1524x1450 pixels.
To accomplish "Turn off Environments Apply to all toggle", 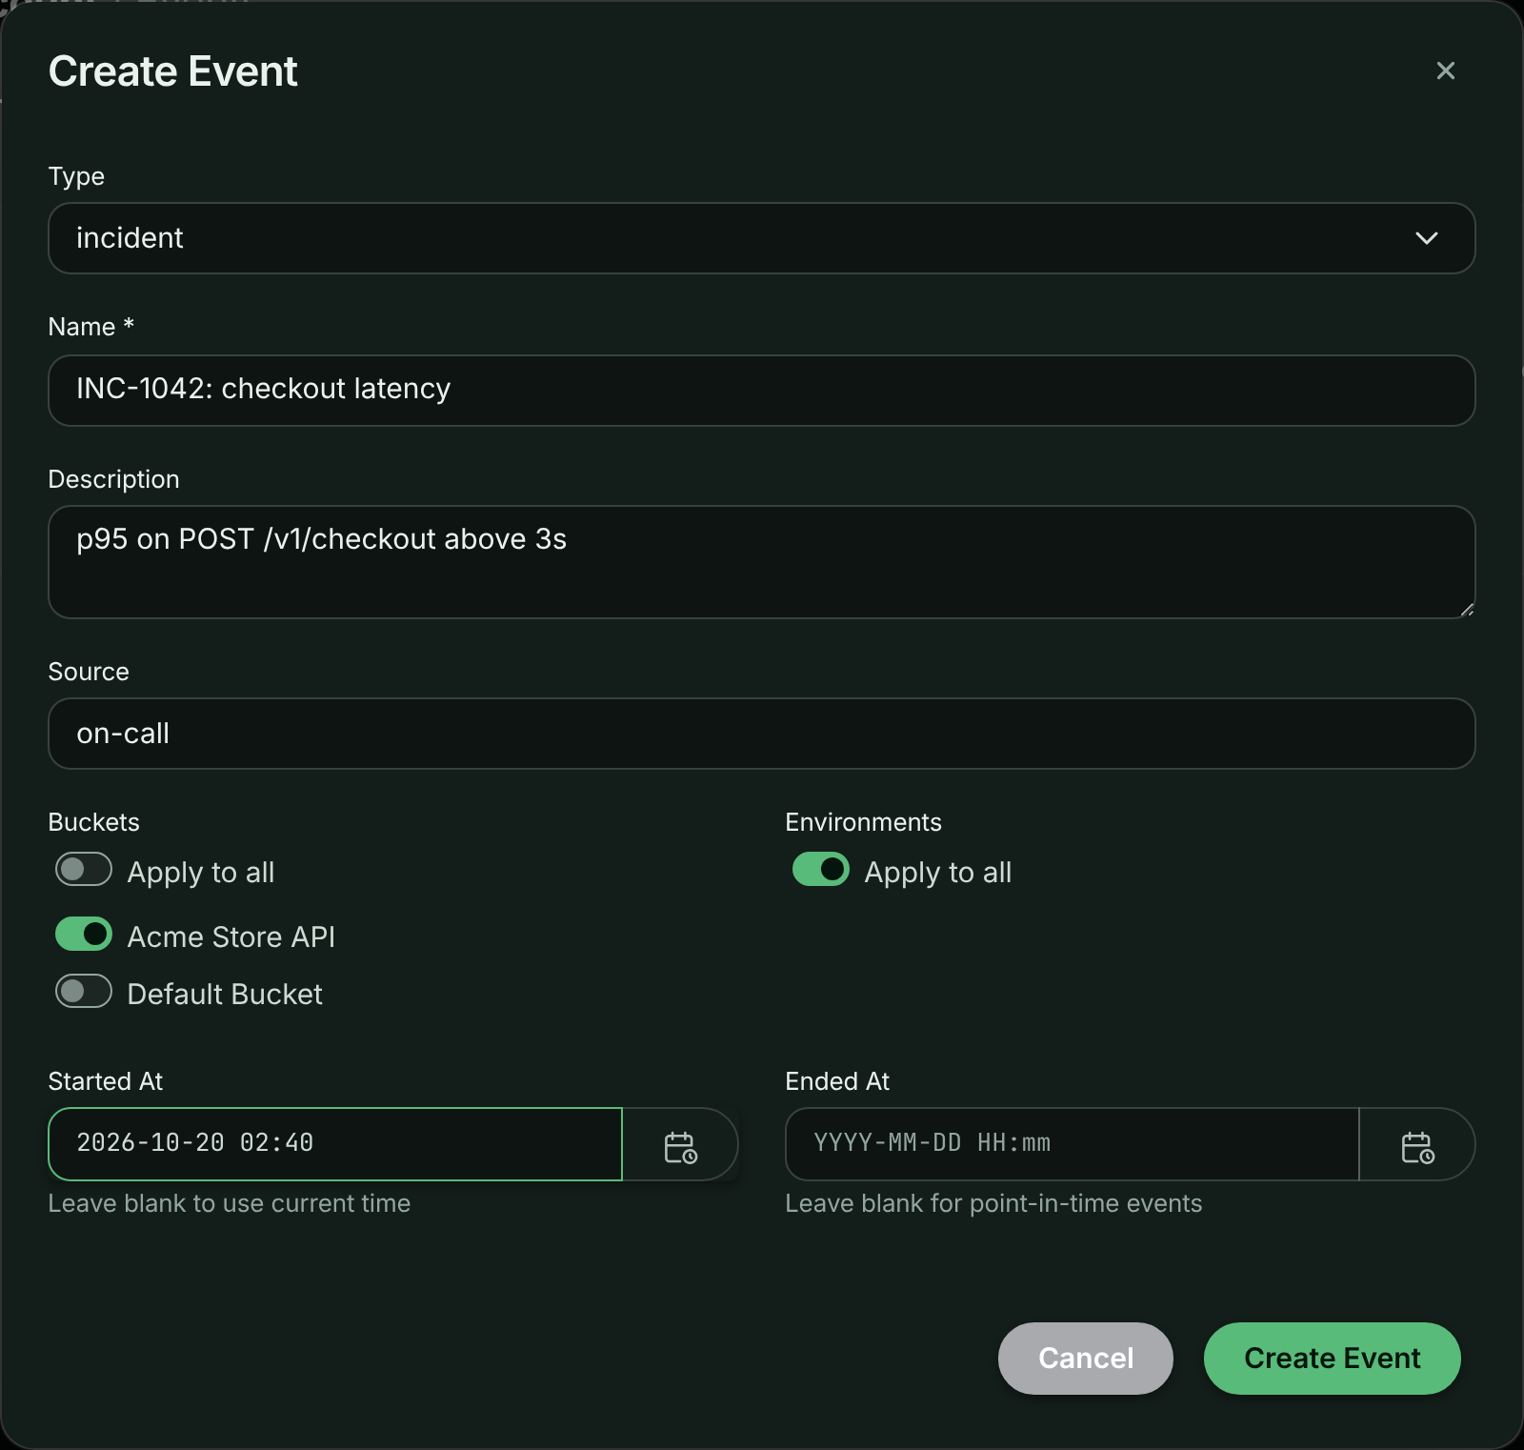I will click(x=821, y=870).
